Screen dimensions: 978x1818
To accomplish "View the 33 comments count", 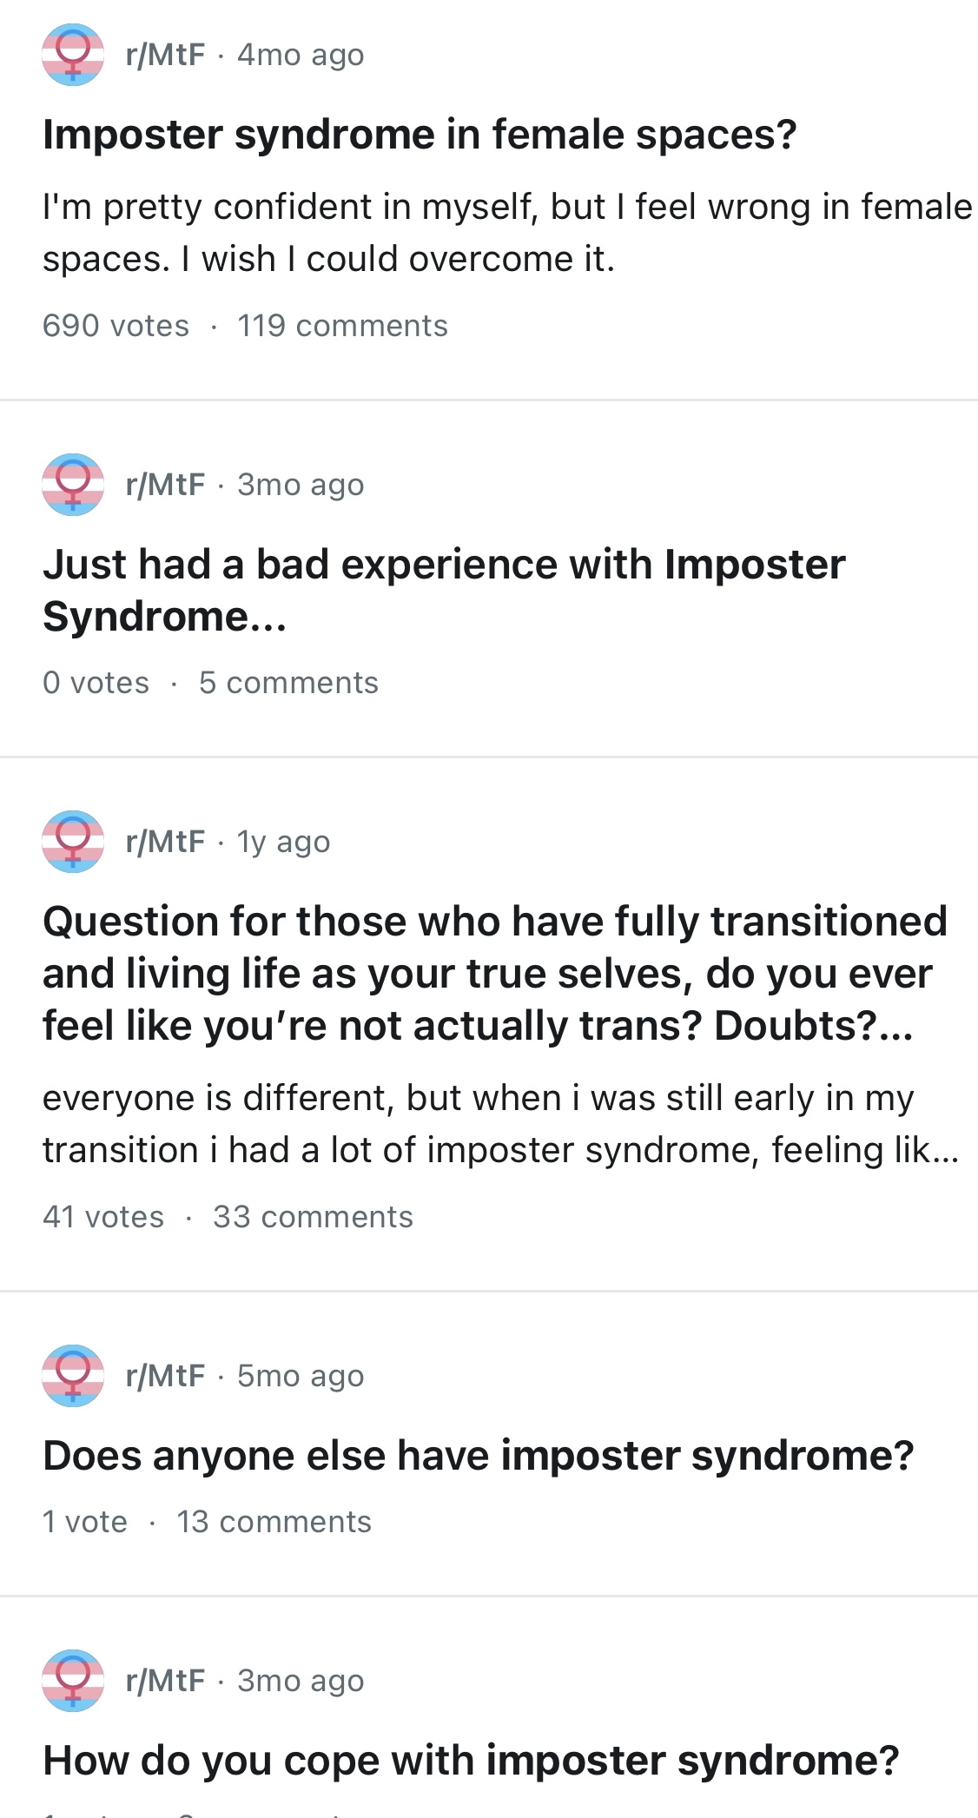I will pyautogui.click(x=314, y=1217).
